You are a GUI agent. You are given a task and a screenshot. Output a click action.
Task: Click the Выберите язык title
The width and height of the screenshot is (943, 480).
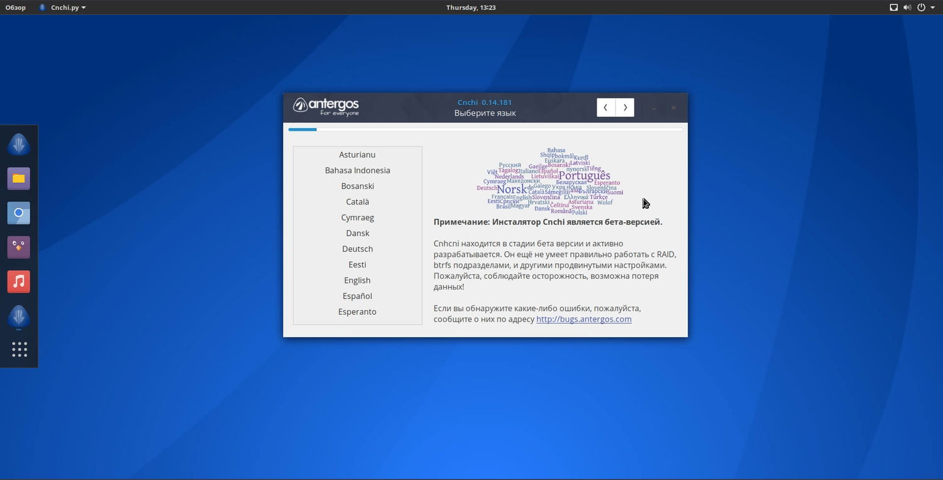coord(485,113)
